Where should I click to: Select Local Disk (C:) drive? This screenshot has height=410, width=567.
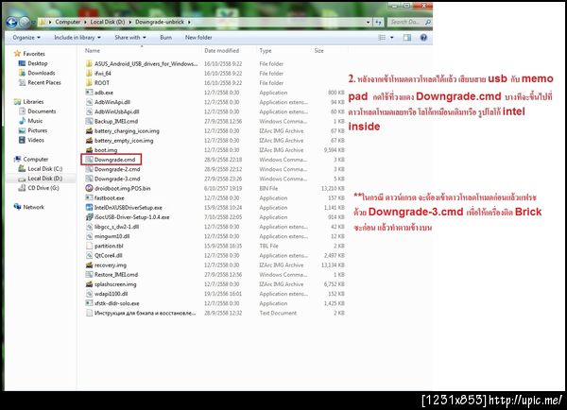pyautogui.click(x=44, y=169)
